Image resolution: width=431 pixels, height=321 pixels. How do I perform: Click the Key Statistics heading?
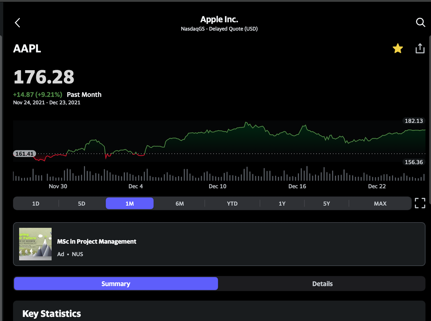(x=52, y=314)
